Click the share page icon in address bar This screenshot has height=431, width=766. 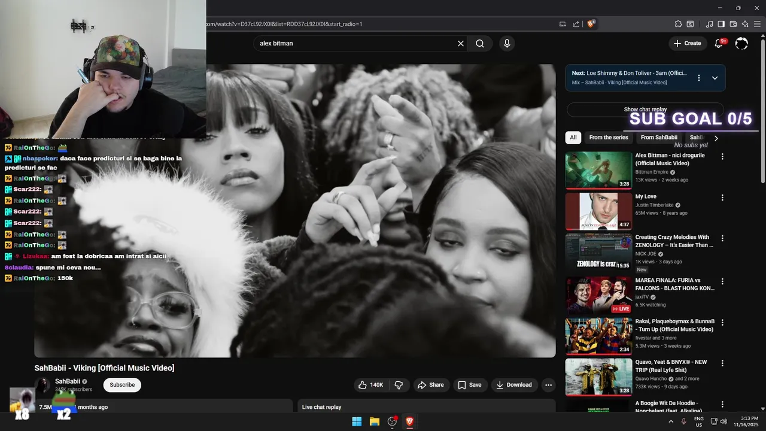(576, 24)
